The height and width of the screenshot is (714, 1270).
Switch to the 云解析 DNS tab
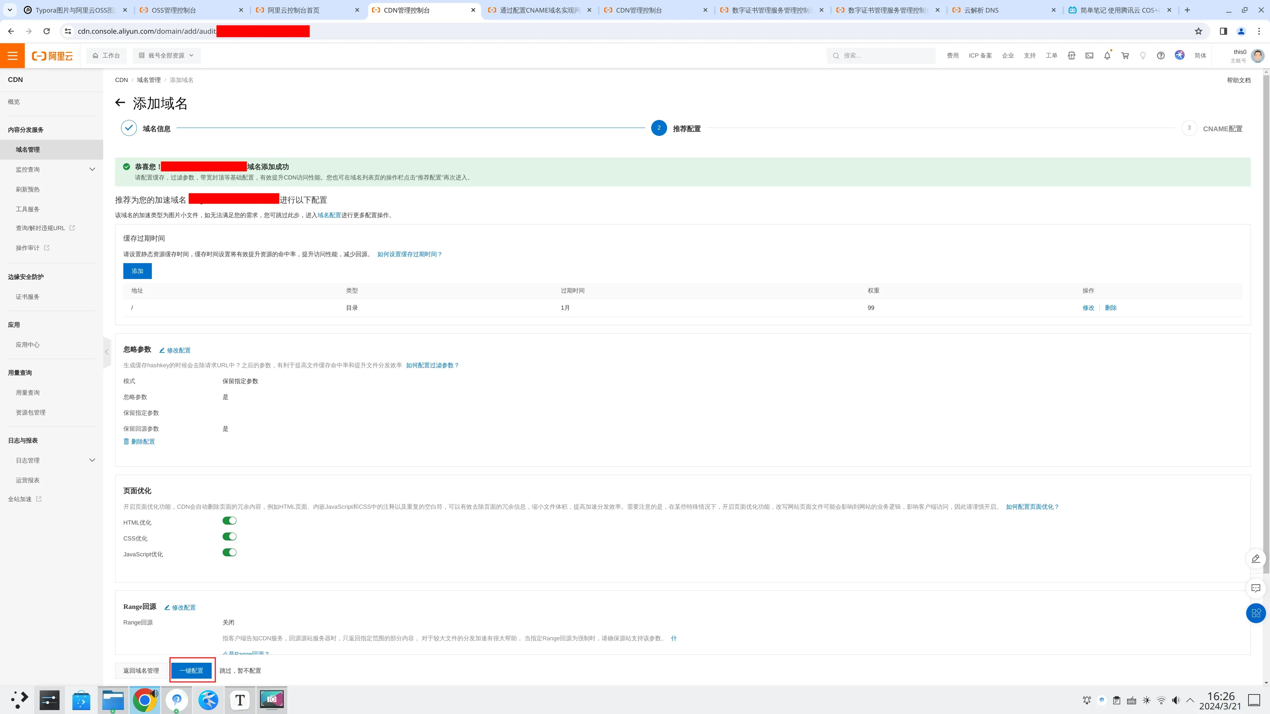tap(981, 10)
